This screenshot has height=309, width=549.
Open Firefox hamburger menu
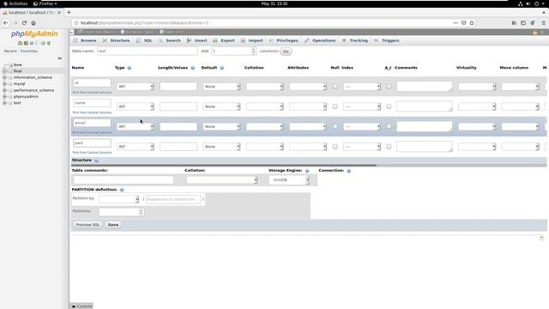(543, 23)
